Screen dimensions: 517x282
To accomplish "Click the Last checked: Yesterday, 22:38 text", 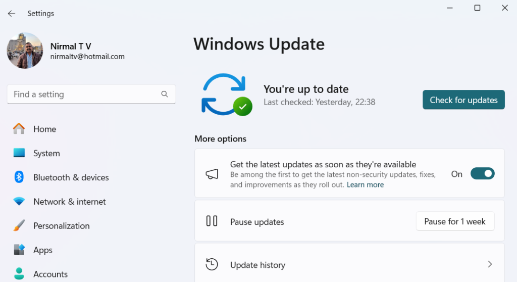I will (320, 102).
